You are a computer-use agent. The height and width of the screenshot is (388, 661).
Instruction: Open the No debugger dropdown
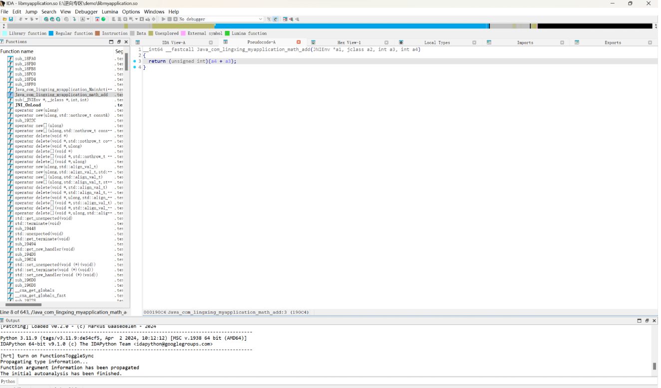(x=221, y=19)
